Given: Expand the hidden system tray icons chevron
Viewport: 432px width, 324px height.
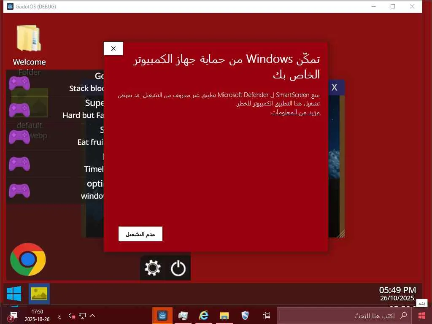Looking at the screenshot, I should click(92, 316).
